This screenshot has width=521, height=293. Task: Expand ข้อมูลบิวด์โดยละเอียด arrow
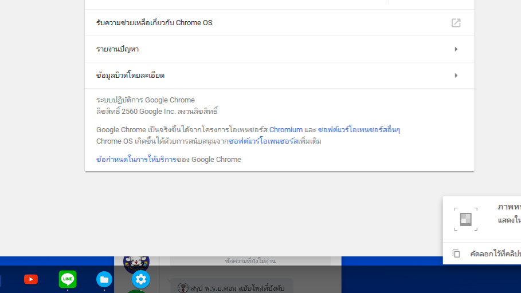(456, 76)
